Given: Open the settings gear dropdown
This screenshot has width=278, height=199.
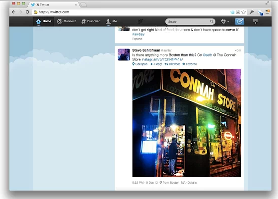Looking at the screenshot, I should point(225,22).
